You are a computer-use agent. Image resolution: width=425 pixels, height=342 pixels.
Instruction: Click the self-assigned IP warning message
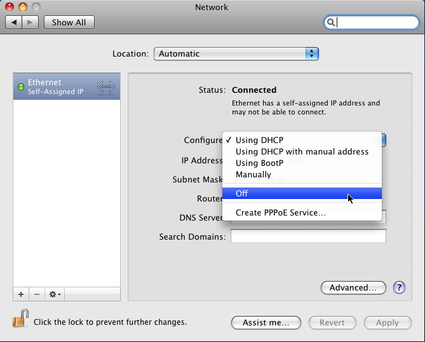306,107
